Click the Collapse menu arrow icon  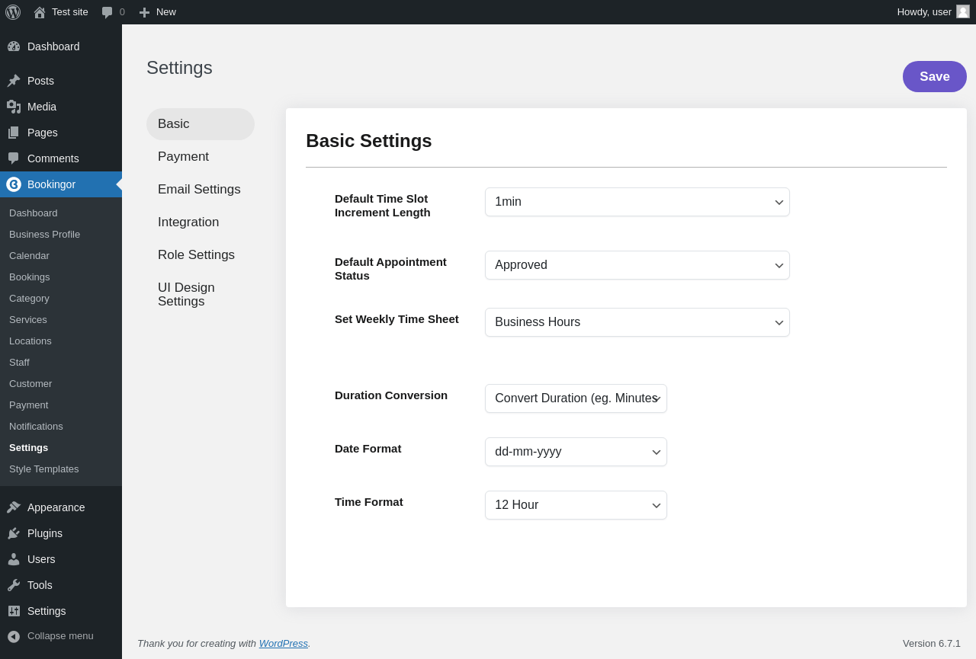[14, 636]
